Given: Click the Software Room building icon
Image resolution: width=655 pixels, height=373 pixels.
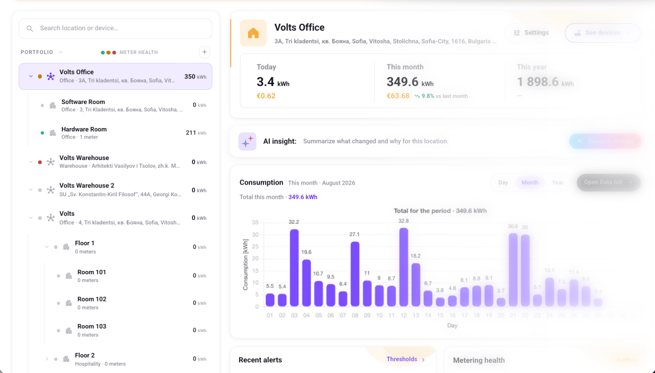Looking at the screenshot, I should 53,106.
